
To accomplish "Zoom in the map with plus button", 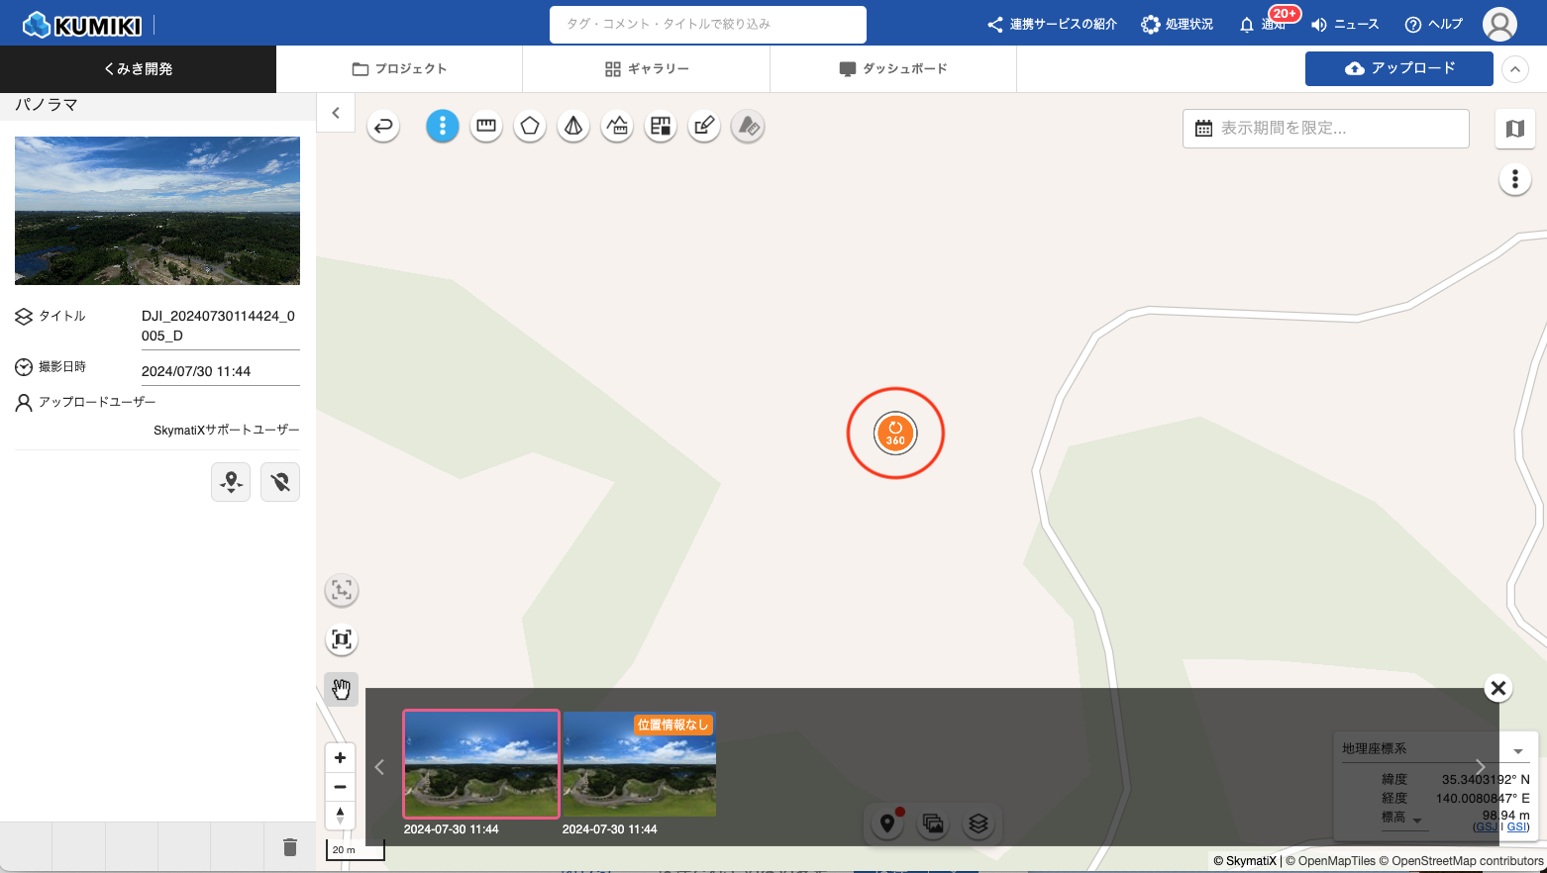I will (x=340, y=758).
